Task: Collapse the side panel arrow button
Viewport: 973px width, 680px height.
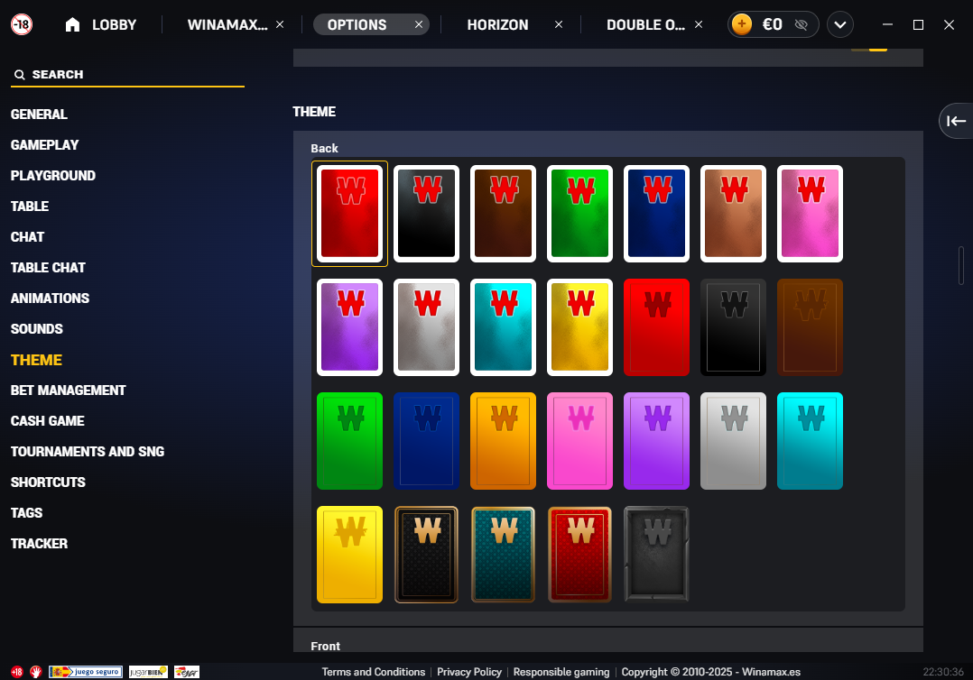Action: [x=956, y=121]
